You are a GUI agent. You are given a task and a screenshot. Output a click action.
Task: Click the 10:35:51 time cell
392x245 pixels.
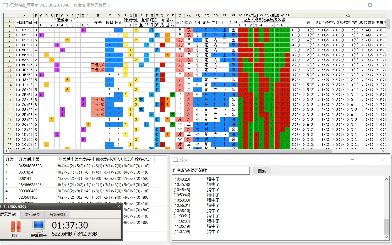[24, 95]
